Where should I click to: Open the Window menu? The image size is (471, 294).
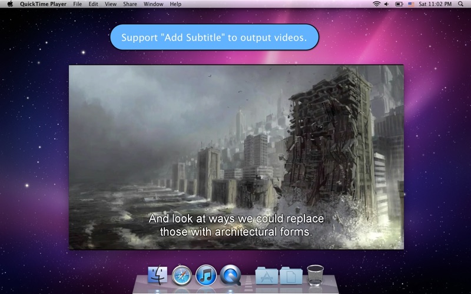pos(153,4)
